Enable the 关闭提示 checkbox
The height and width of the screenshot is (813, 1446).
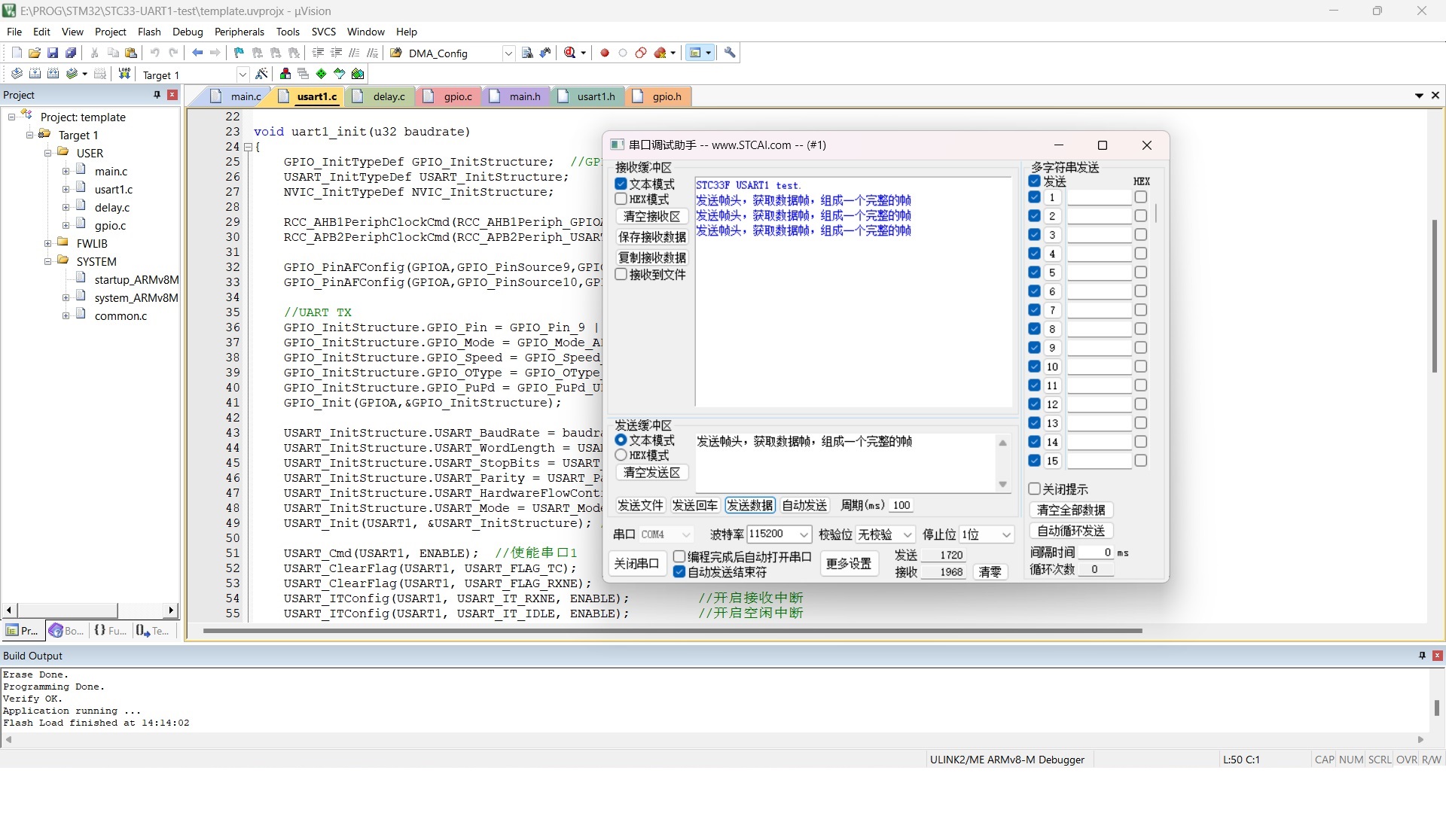pos(1035,489)
